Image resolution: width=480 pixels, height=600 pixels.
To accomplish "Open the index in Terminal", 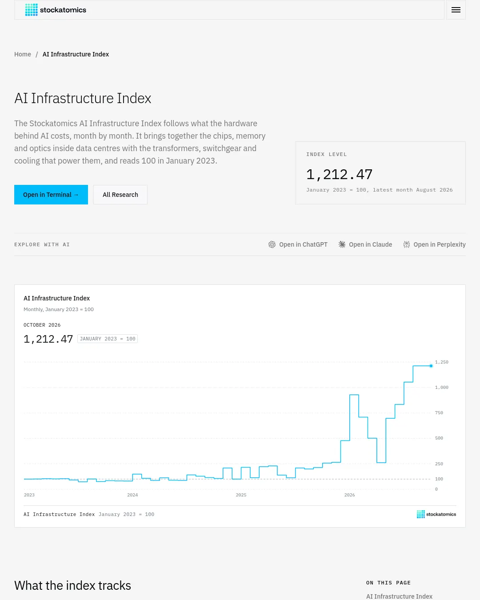I will click(51, 195).
